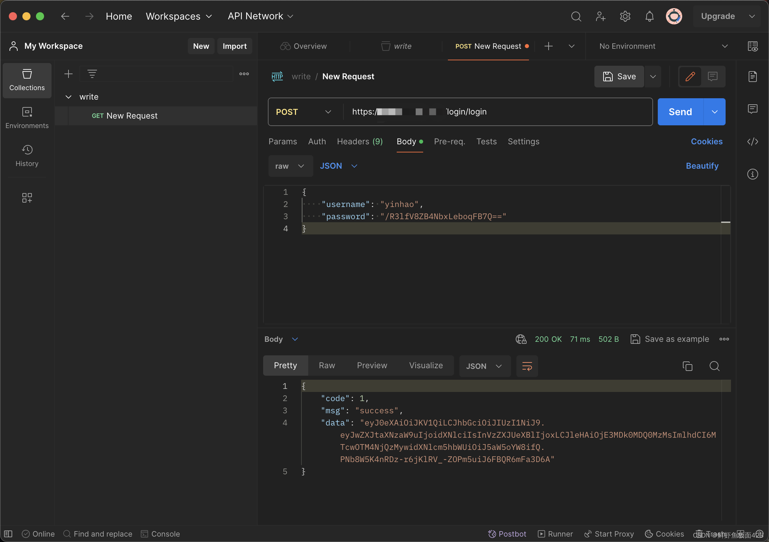Toggle the sidebar from status bar
Image resolution: width=769 pixels, height=542 pixels.
(x=8, y=534)
